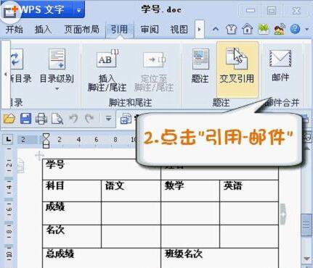
Task: Click the 班级名次 table cell
Action: pos(220,258)
